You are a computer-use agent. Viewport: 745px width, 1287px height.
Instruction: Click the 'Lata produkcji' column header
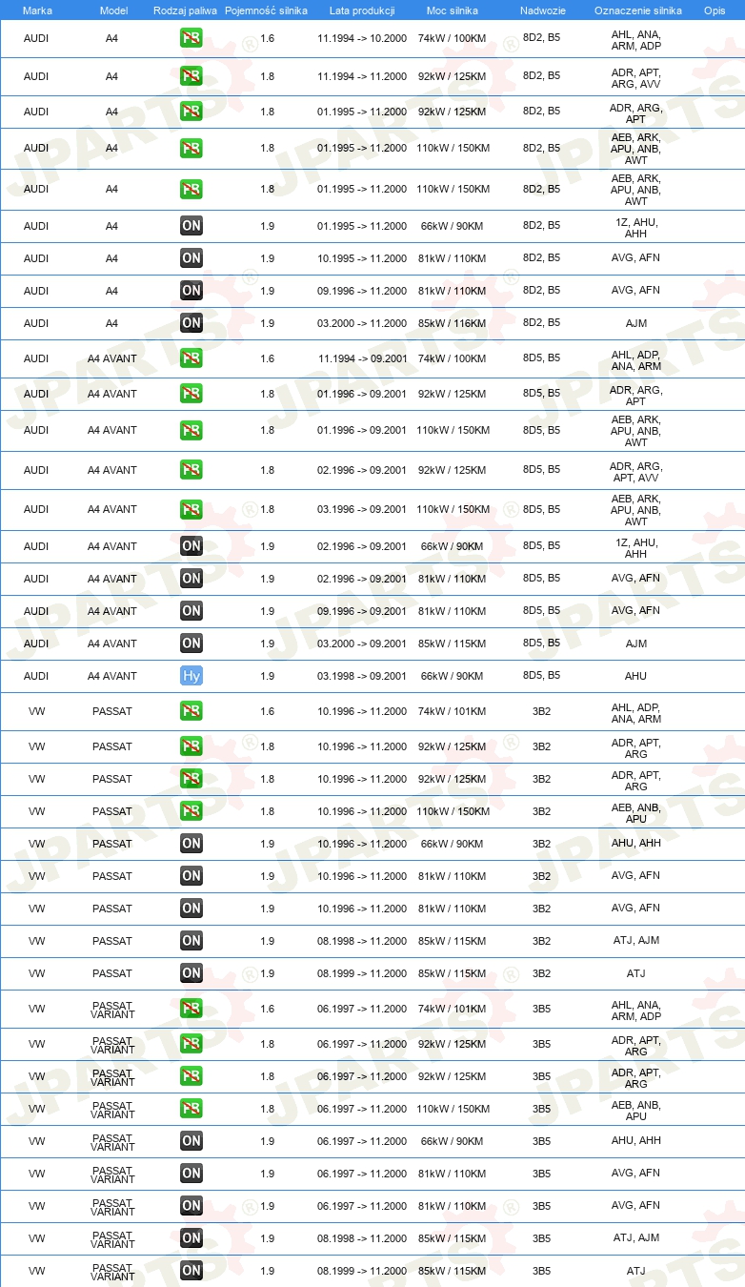coord(361,10)
